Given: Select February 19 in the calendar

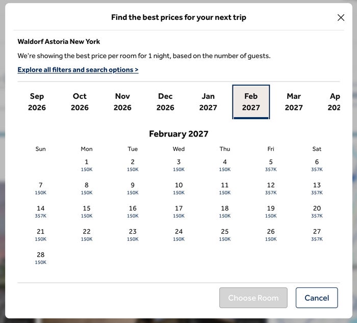Looking at the screenshot, I should (271, 211).
